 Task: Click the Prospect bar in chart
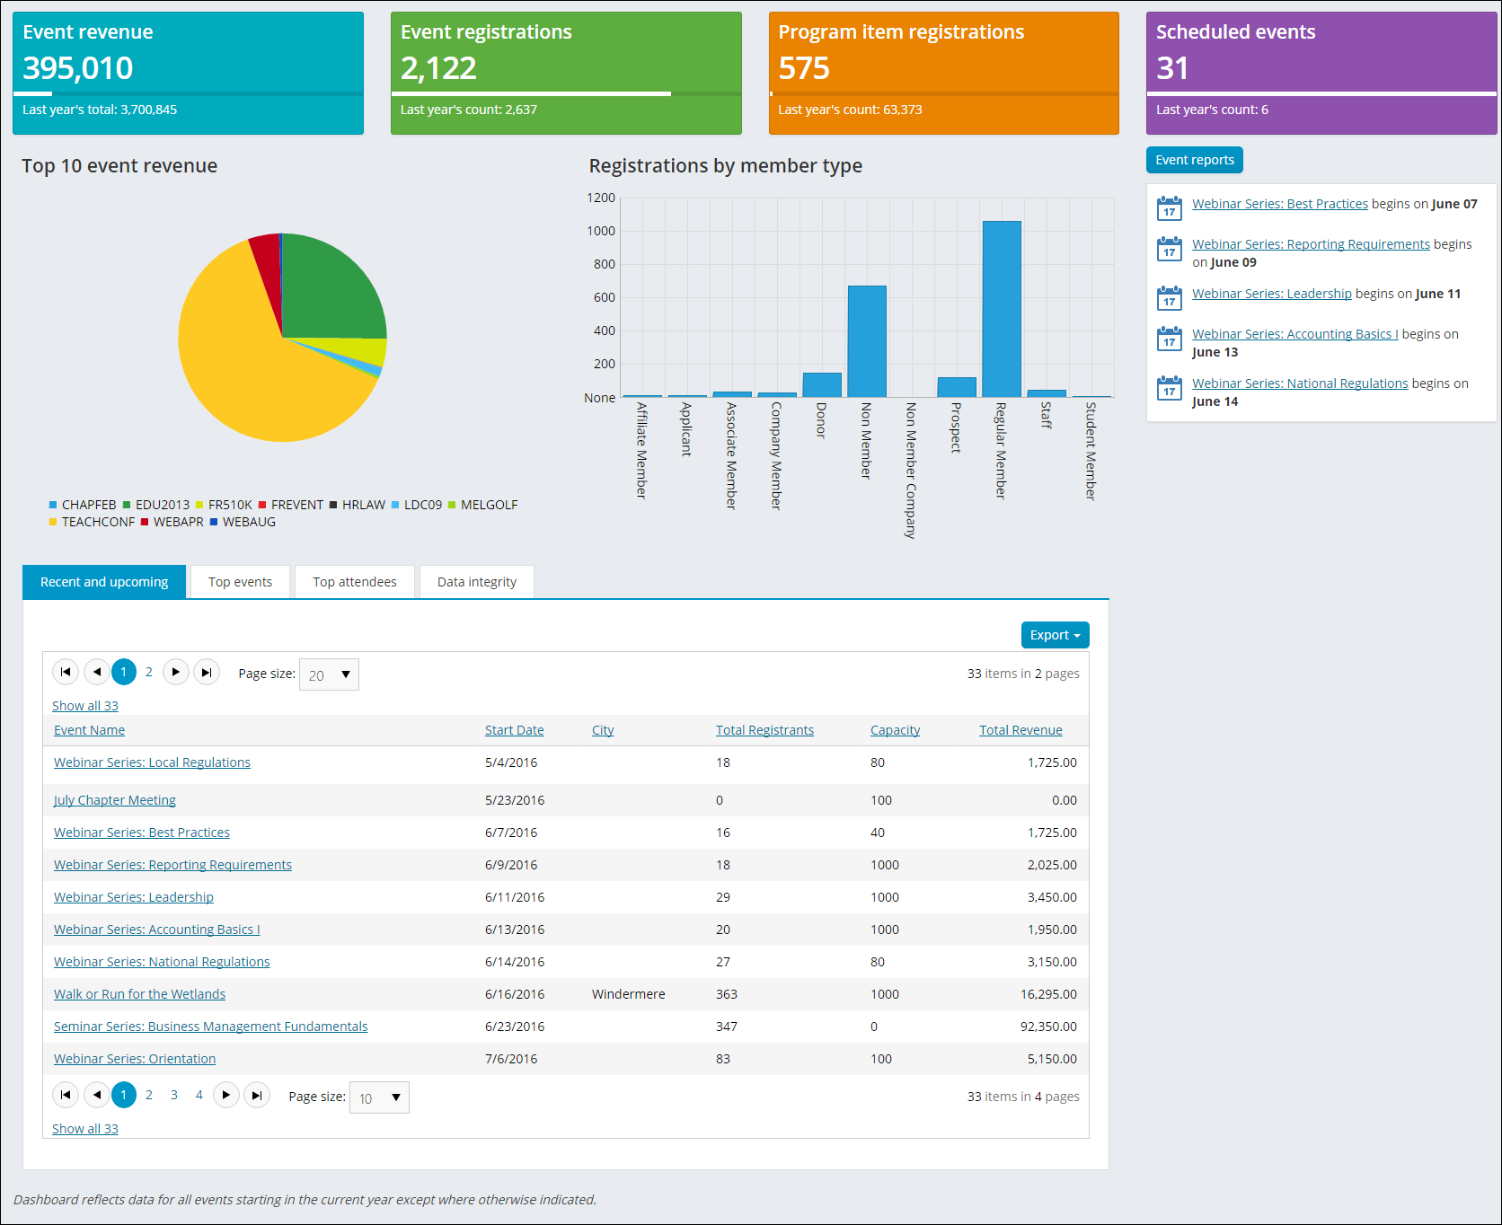[957, 387]
